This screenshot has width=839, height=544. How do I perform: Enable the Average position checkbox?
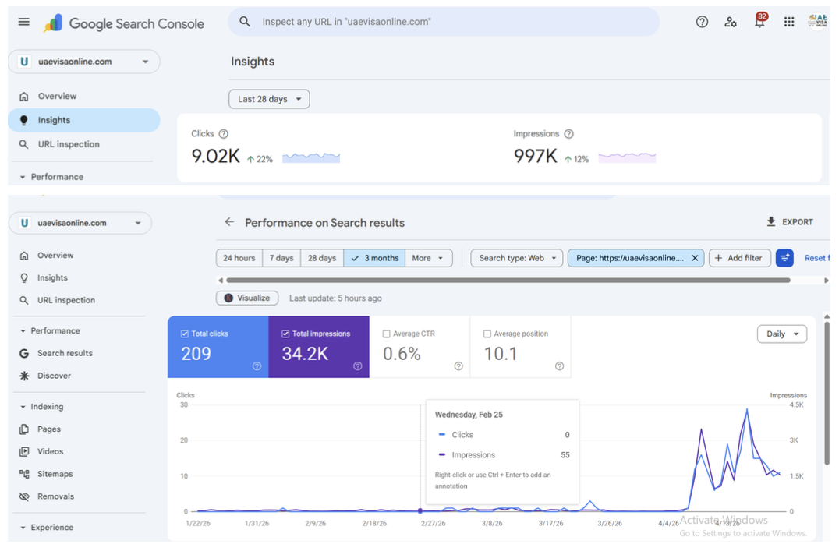tap(487, 334)
